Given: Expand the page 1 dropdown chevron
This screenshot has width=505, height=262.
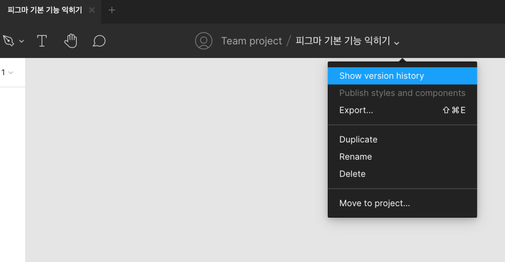Looking at the screenshot, I should tap(10, 73).
